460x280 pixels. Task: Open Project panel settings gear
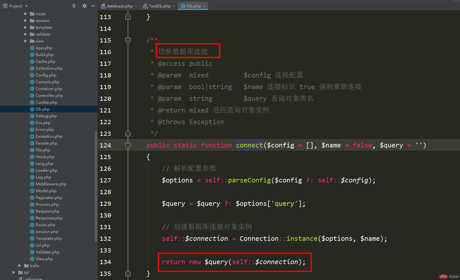tap(85, 6)
